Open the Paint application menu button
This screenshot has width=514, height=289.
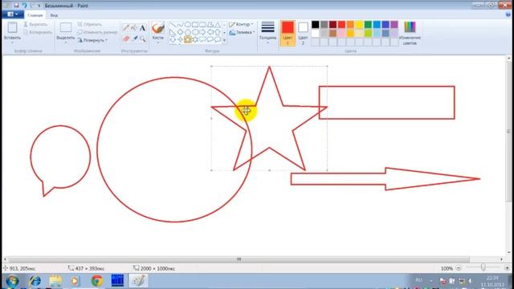(13, 14)
